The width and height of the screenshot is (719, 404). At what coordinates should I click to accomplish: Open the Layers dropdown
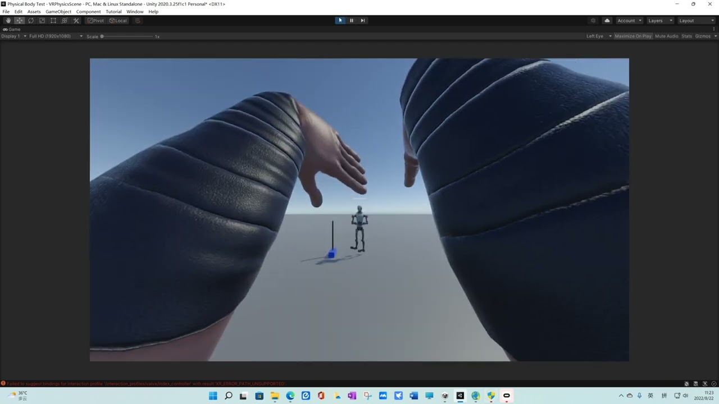pos(660,21)
